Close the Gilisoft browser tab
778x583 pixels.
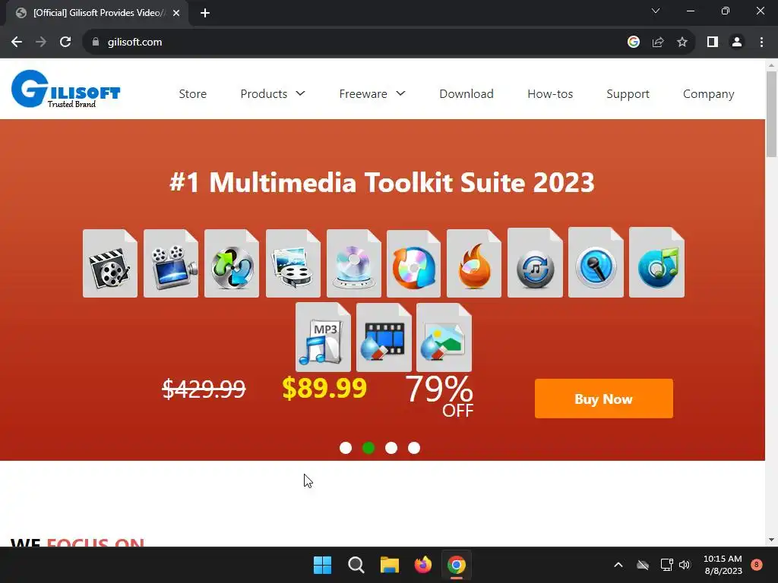176,13
